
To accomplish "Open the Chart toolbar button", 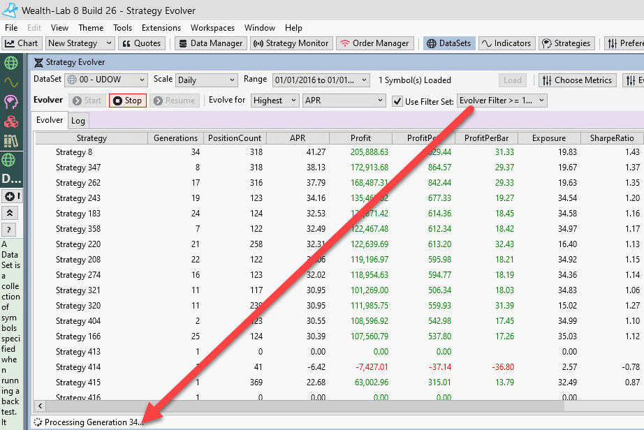I will tap(22, 43).
